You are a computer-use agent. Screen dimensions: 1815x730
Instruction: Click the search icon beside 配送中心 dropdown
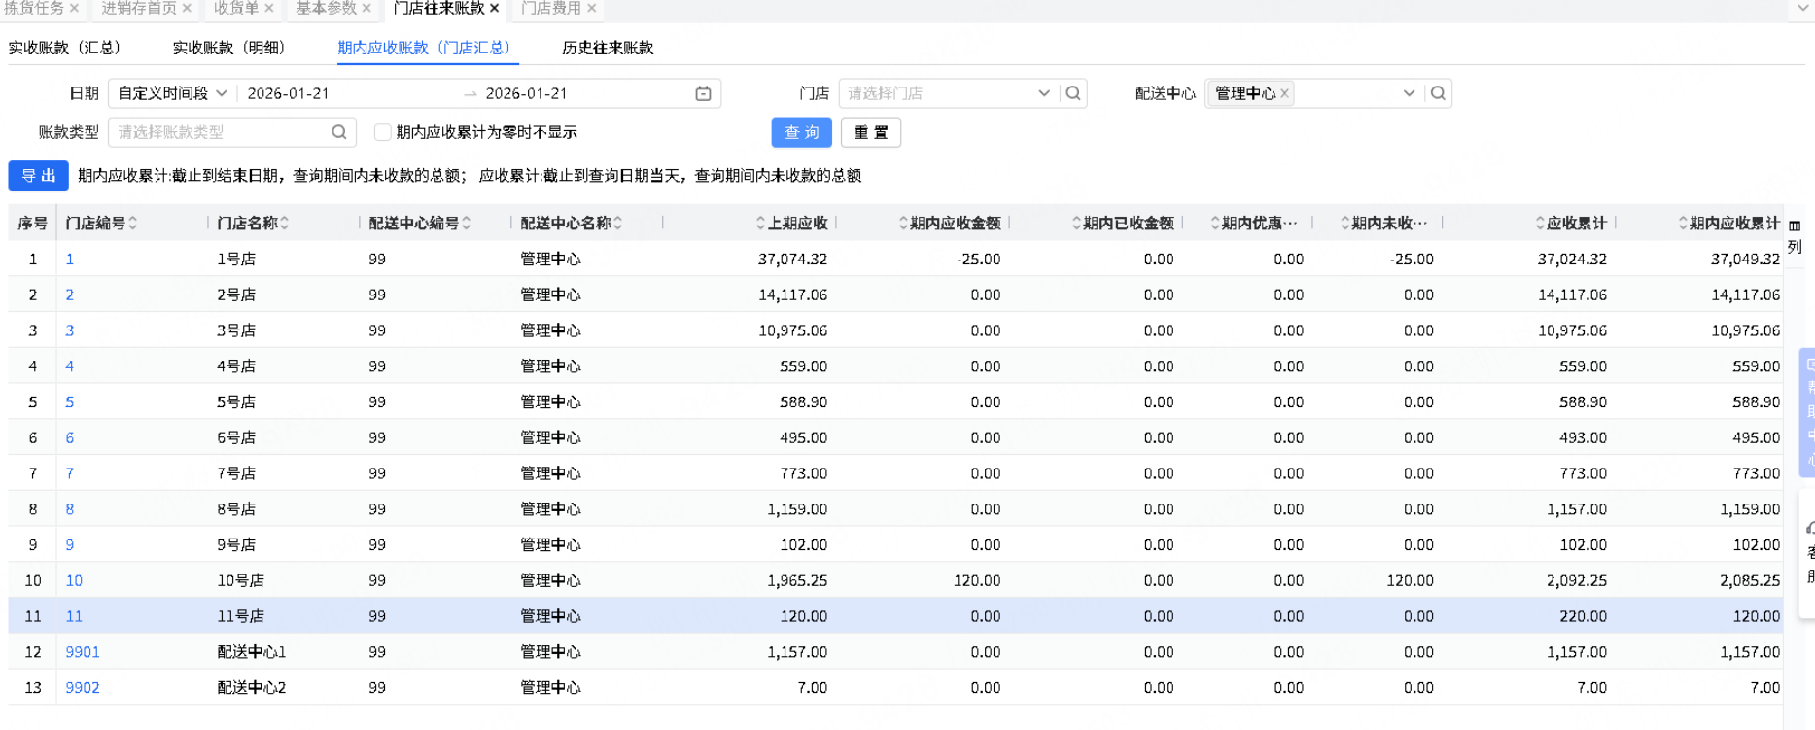(1438, 93)
